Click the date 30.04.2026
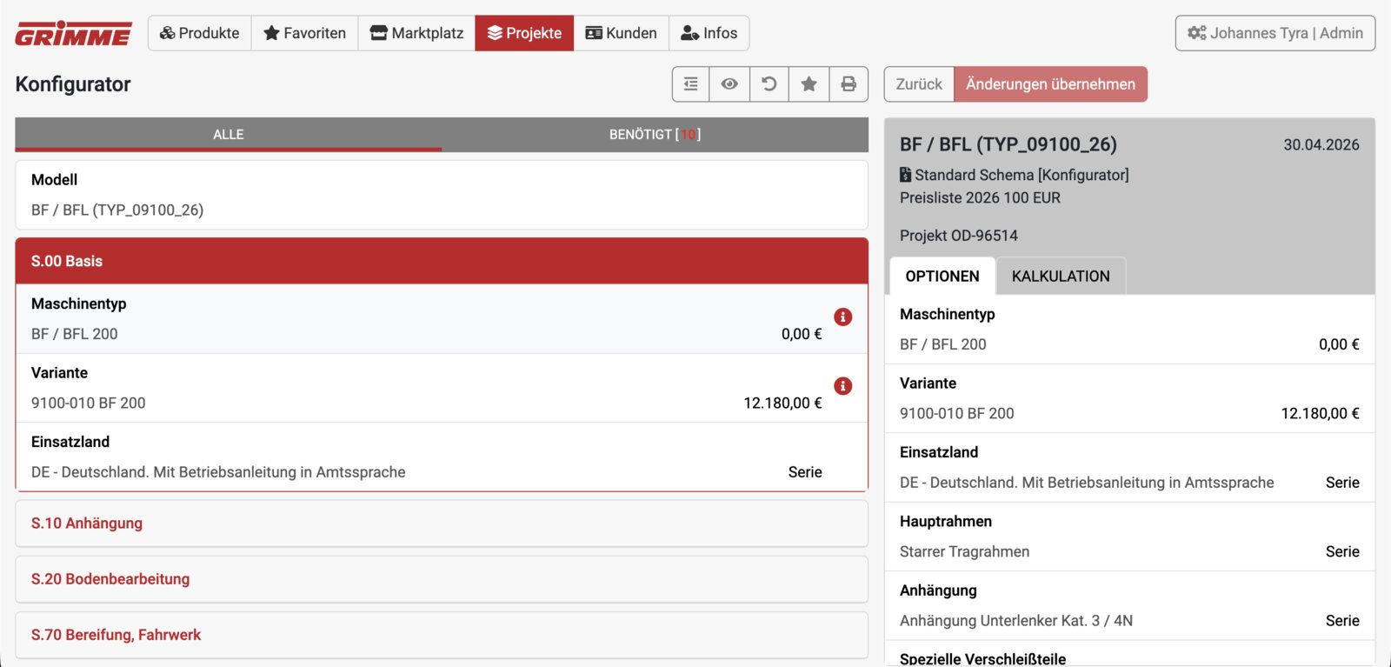The width and height of the screenshot is (1391, 667). 1321,145
